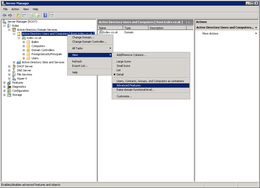This screenshot has height=188, width=260.
Task: Toggle Advanced Features in View submenu
Action: [151, 85]
